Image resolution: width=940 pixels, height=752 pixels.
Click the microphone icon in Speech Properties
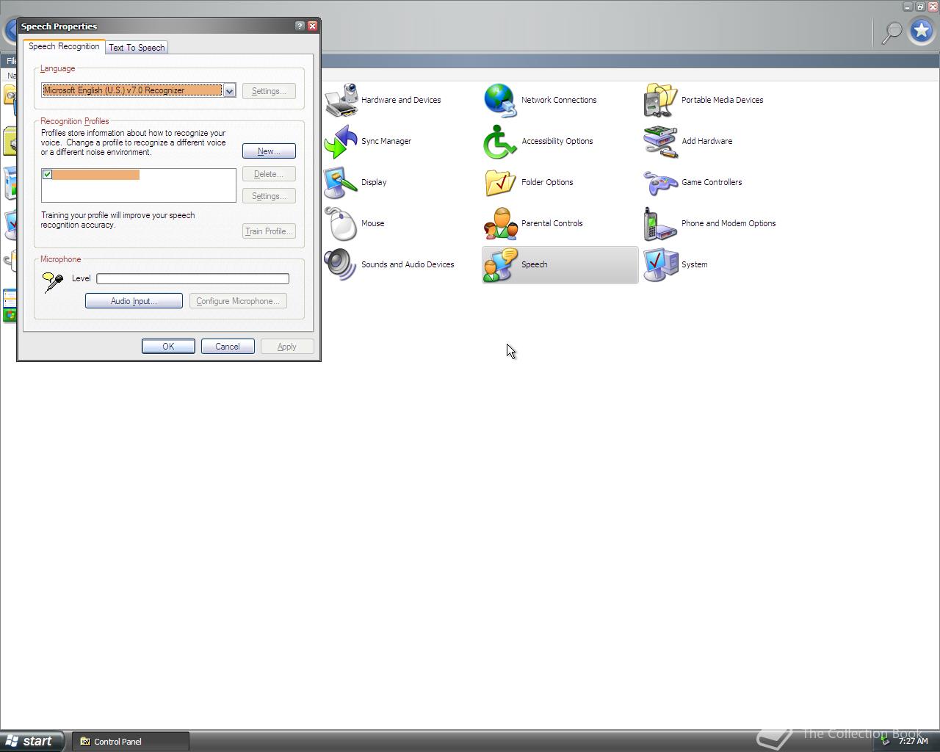point(53,281)
